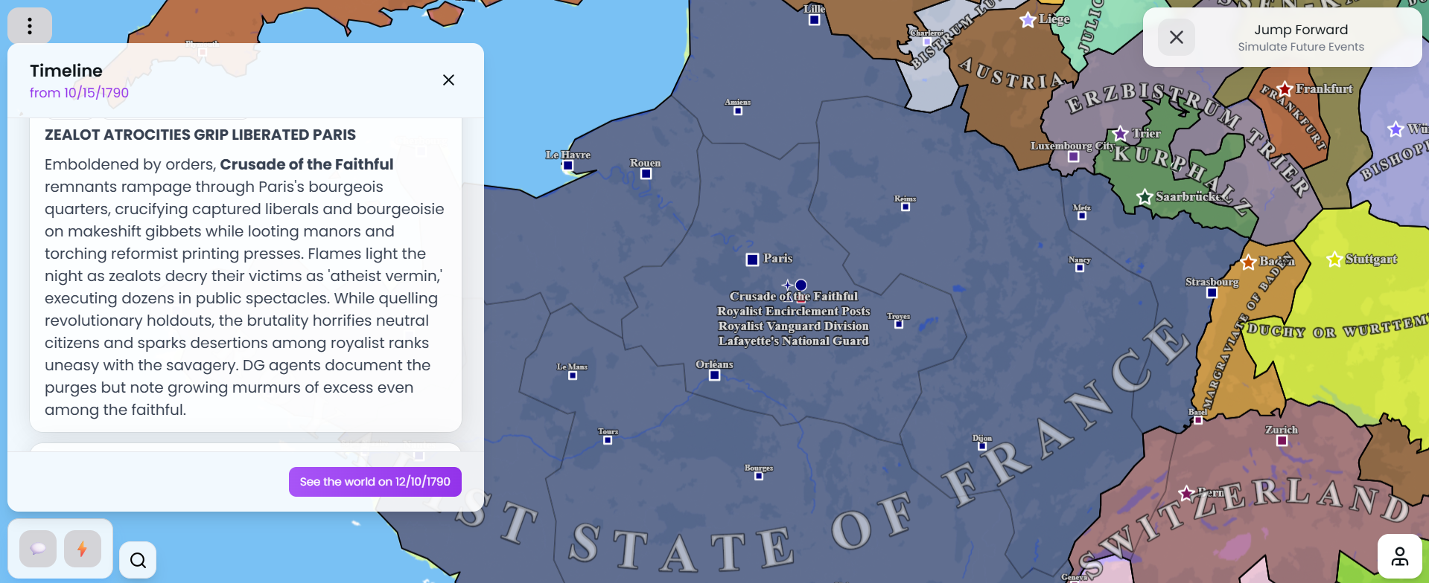Select the Lille city marker

[x=815, y=20]
